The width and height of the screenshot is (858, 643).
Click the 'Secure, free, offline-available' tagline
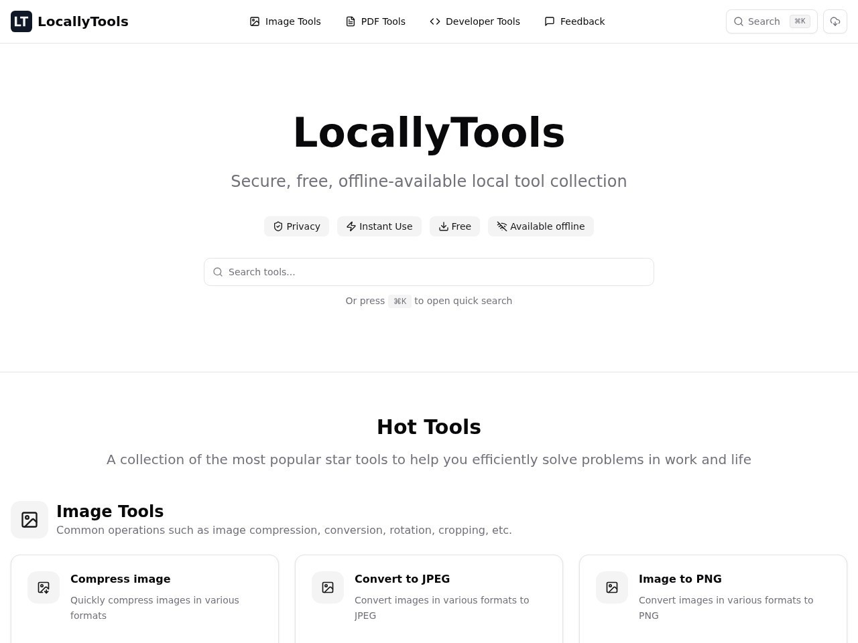click(429, 182)
